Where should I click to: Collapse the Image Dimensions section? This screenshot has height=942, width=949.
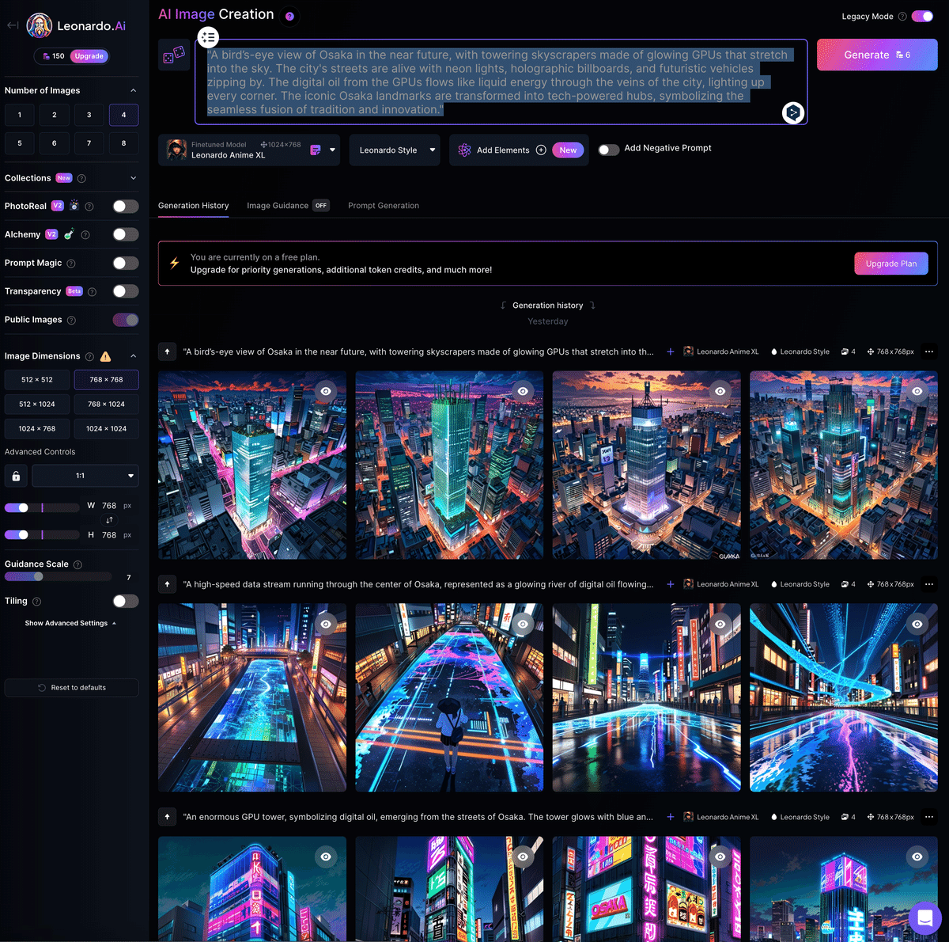(133, 356)
